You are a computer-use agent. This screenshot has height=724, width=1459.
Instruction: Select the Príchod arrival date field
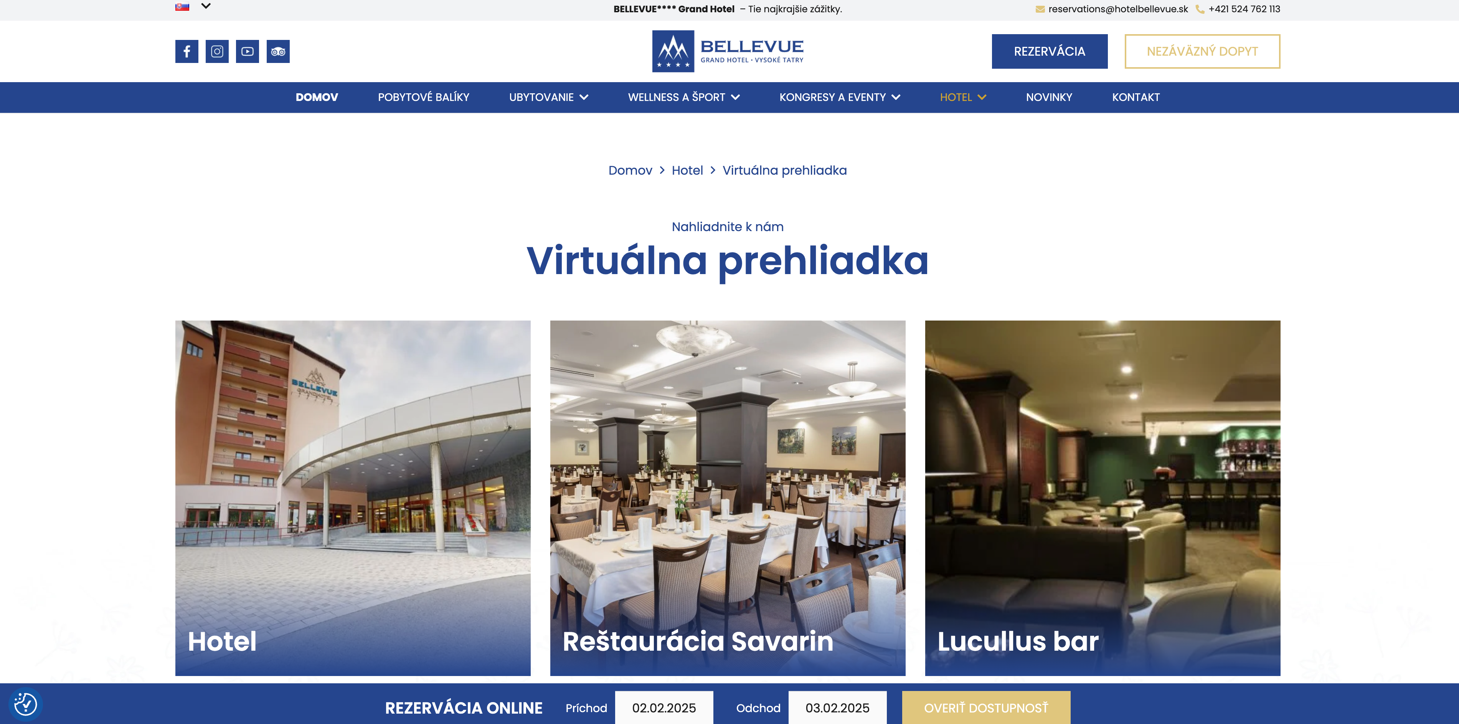point(664,707)
